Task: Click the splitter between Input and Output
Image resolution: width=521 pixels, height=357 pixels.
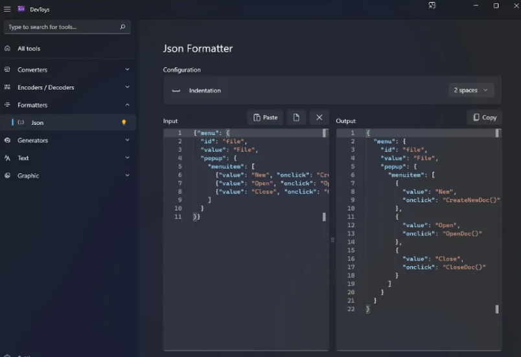Action: click(332, 240)
